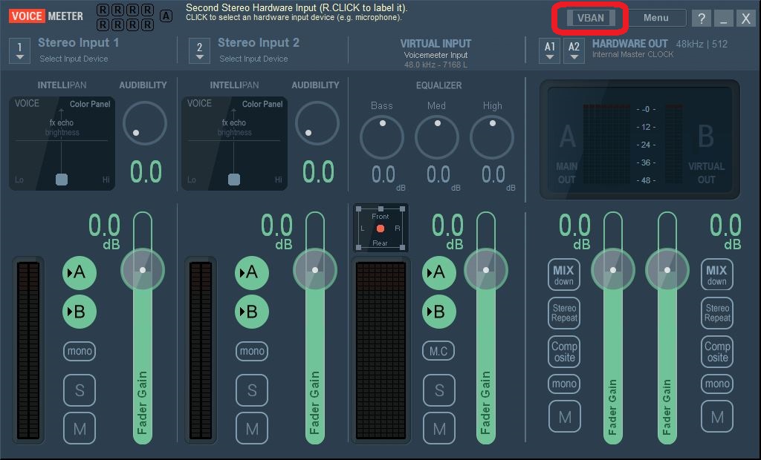Click HARDWARE OUT heading
Screen dimensions: 761x460
click(x=630, y=44)
